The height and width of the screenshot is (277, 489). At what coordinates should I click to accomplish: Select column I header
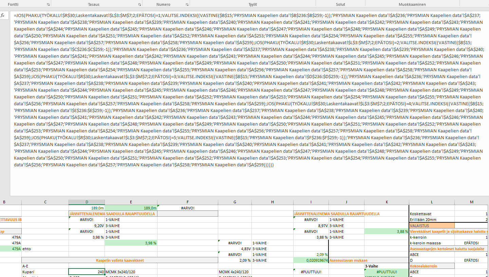(311, 202)
